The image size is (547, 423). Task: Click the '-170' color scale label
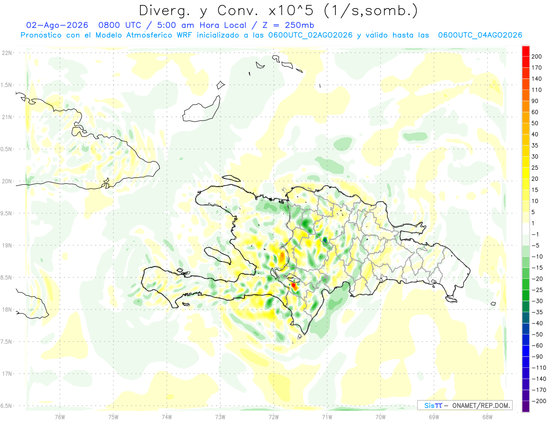(x=540, y=390)
